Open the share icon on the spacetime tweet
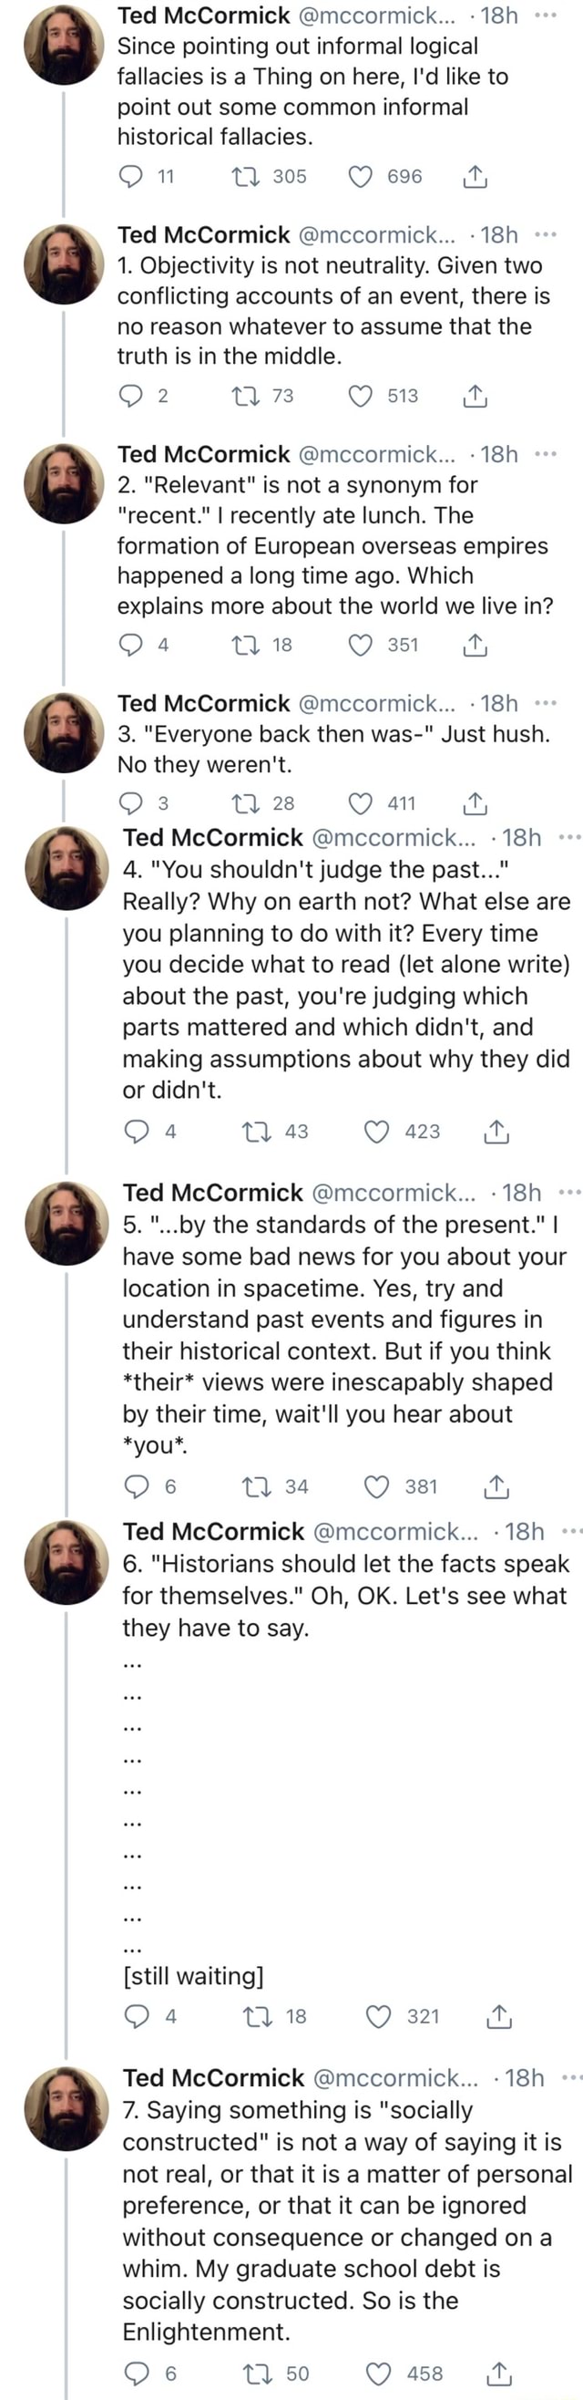The image size is (583, 2400). [x=498, y=1487]
